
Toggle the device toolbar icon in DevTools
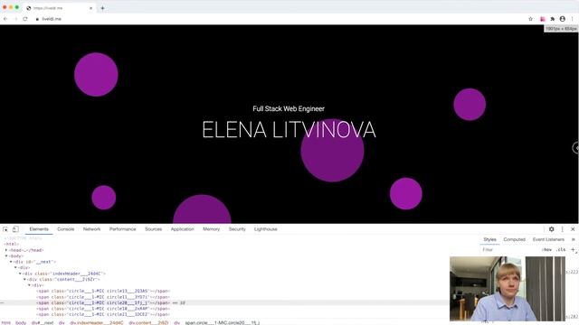point(15,229)
